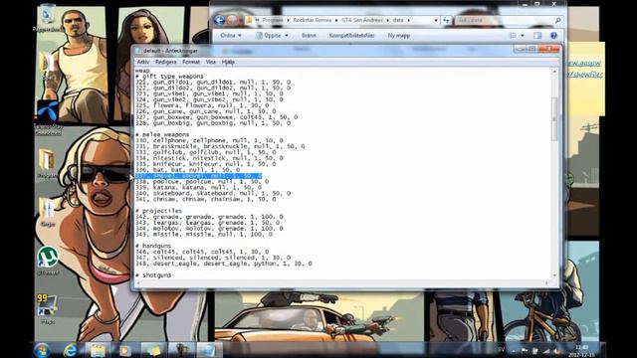Click the line '339, katana, katana, null'
This screenshot has height=358, width=637.
[x=198, y=188]
